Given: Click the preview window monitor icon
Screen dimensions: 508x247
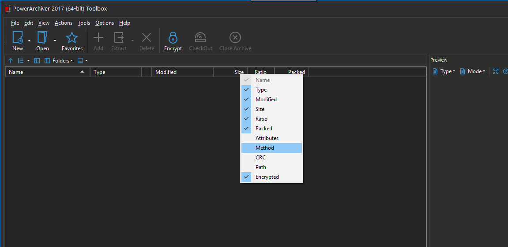Looking at the screenshot, I should click(80, 61).
